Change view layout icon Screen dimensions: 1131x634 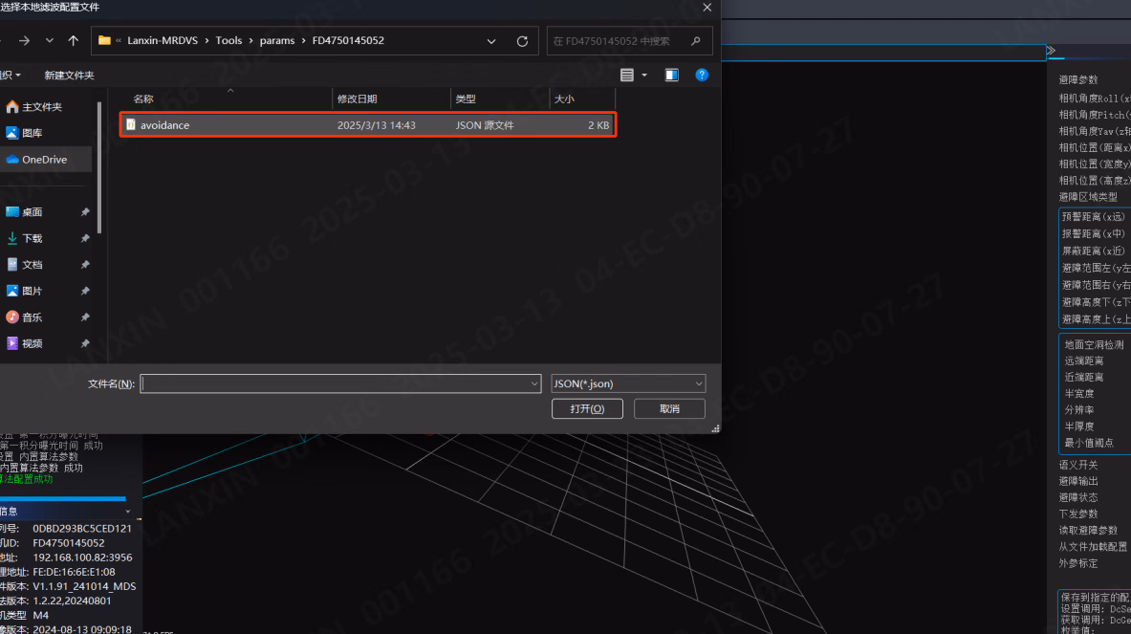pyautogui.click(x=627, y=75)
